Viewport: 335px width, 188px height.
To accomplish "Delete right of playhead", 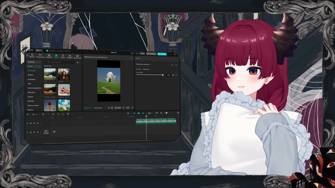I will tap(63, 114).
